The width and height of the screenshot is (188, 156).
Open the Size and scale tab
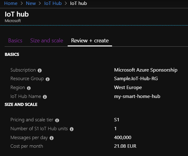click(47, 41)
